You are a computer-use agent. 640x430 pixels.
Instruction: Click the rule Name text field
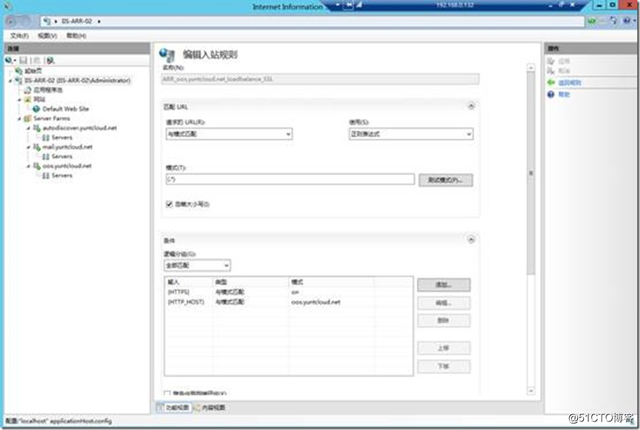321,79
